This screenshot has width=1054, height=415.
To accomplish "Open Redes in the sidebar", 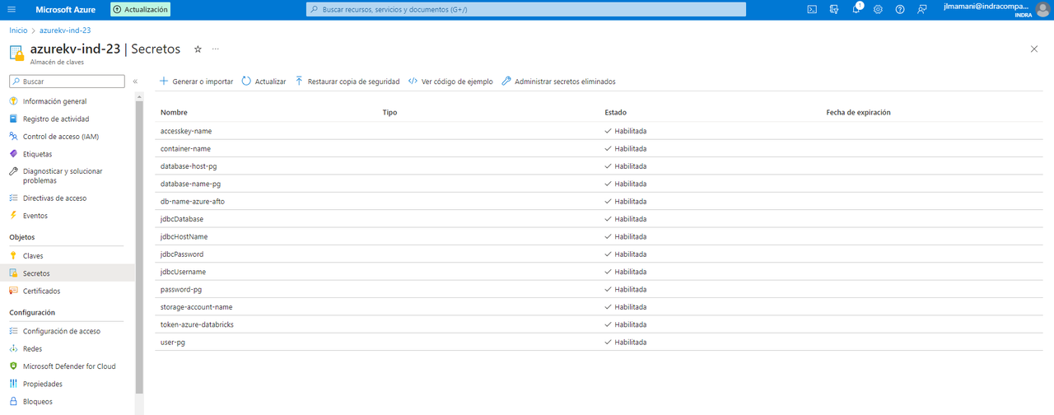I will (32, 349).
